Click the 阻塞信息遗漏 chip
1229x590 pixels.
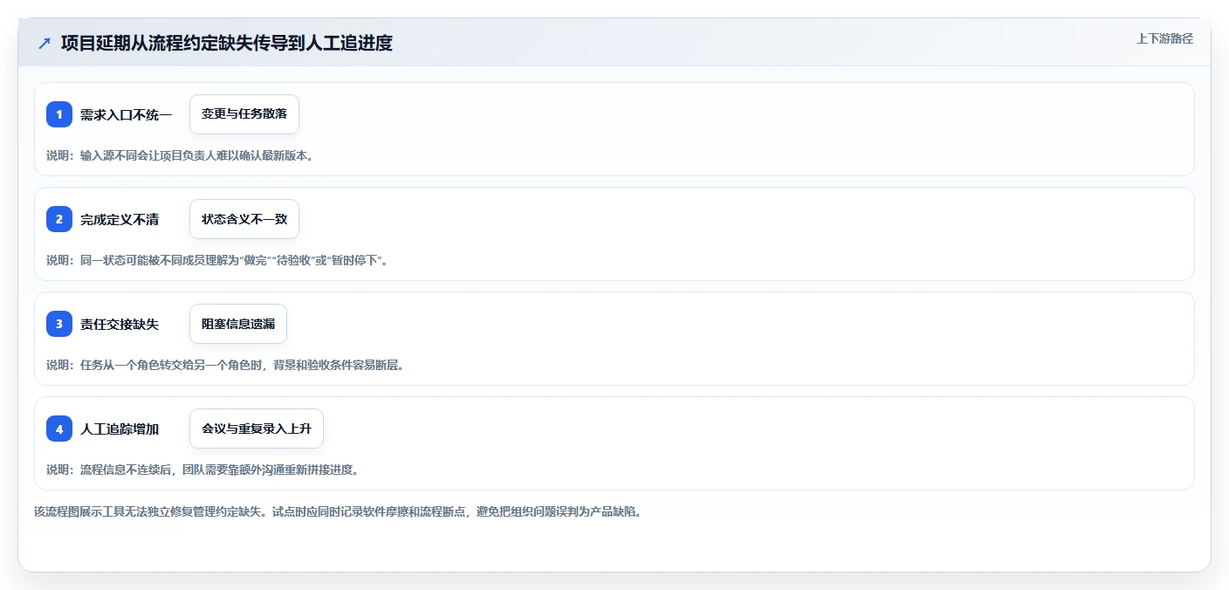click(x=238, y=324)
